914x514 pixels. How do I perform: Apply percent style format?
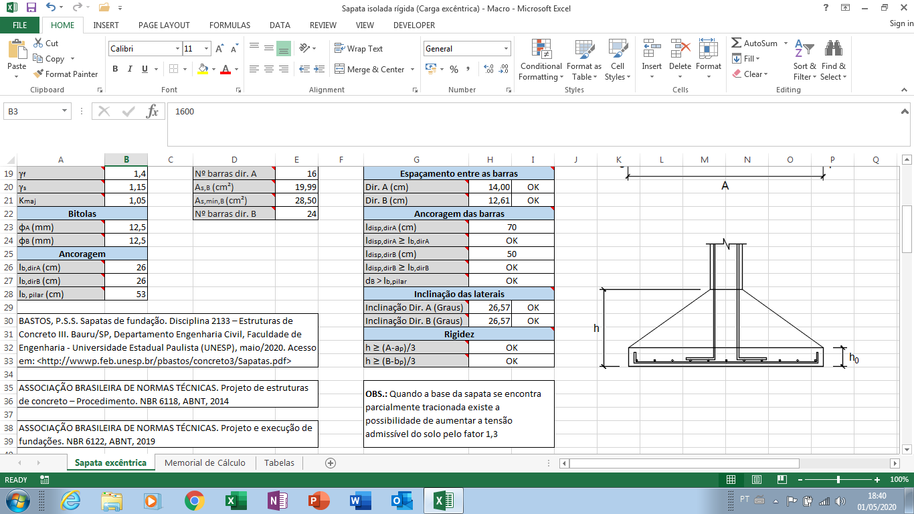(454, 69)
